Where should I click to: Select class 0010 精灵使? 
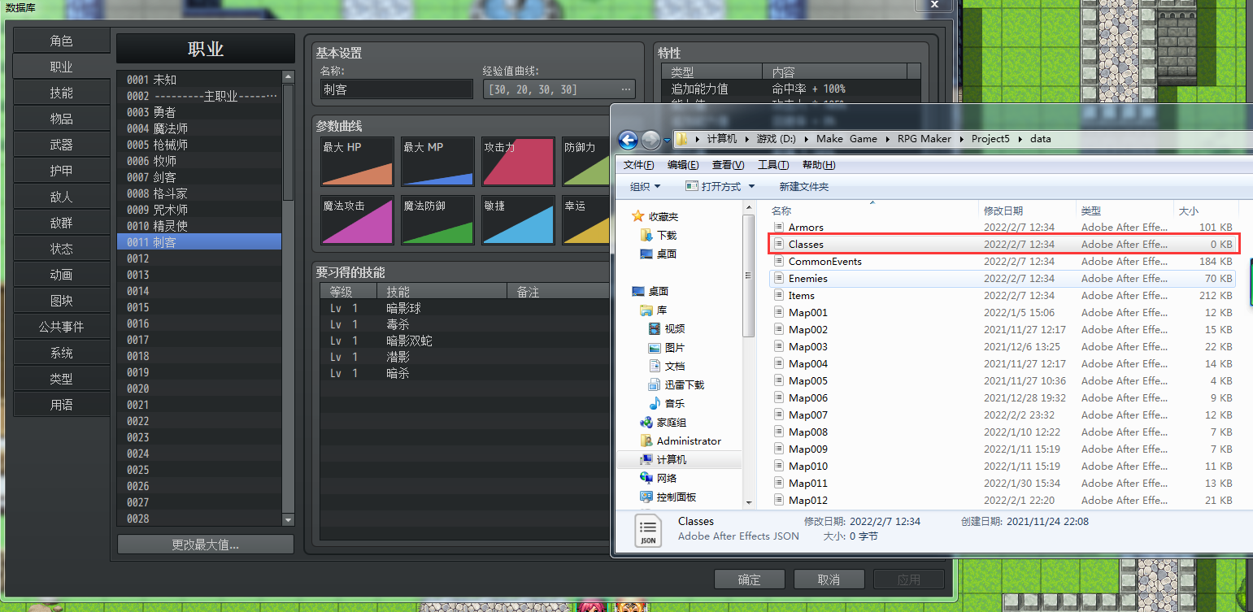[x=199, y=226]
